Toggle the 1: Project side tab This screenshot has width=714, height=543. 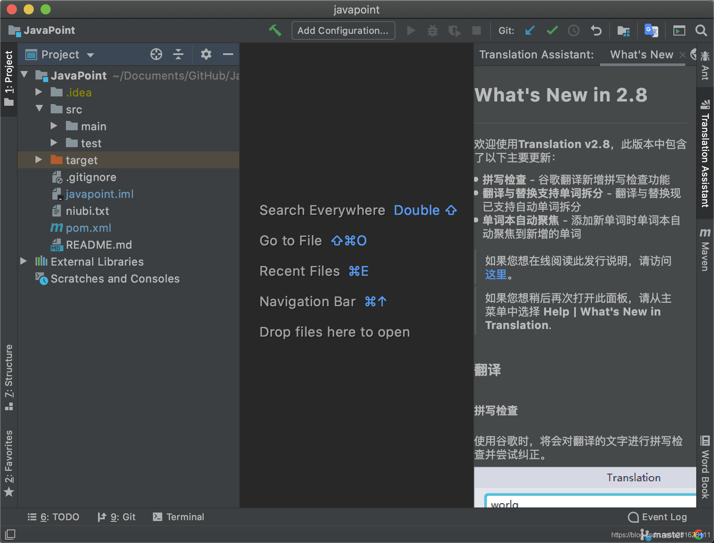[9, 79]
